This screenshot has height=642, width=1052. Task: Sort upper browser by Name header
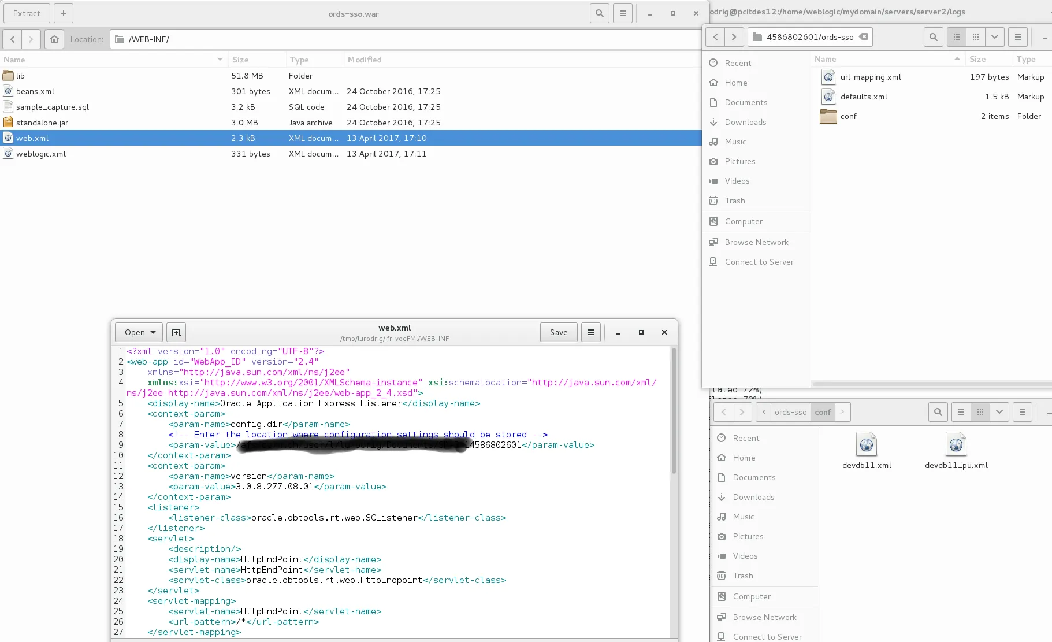[x=888, y=59]
